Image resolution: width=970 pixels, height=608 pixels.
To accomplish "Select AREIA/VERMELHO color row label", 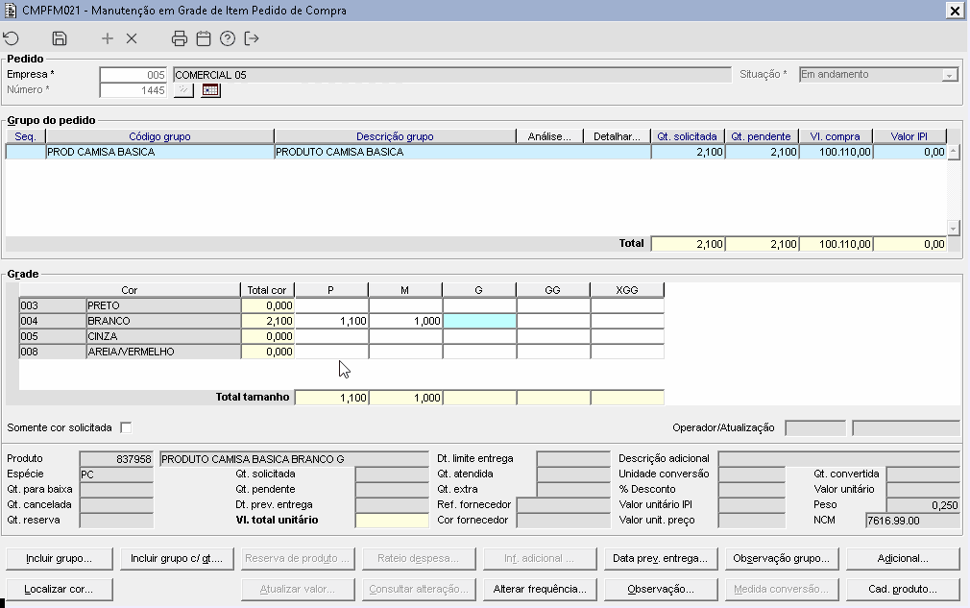I will [163, 352].
